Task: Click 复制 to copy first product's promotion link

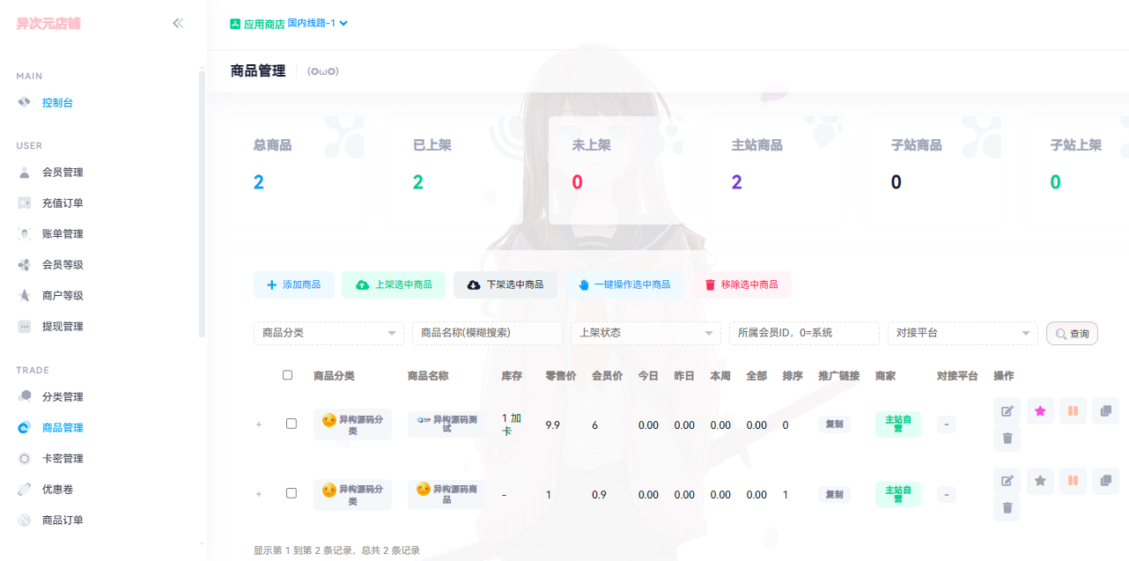Action: tap(834, 424)
